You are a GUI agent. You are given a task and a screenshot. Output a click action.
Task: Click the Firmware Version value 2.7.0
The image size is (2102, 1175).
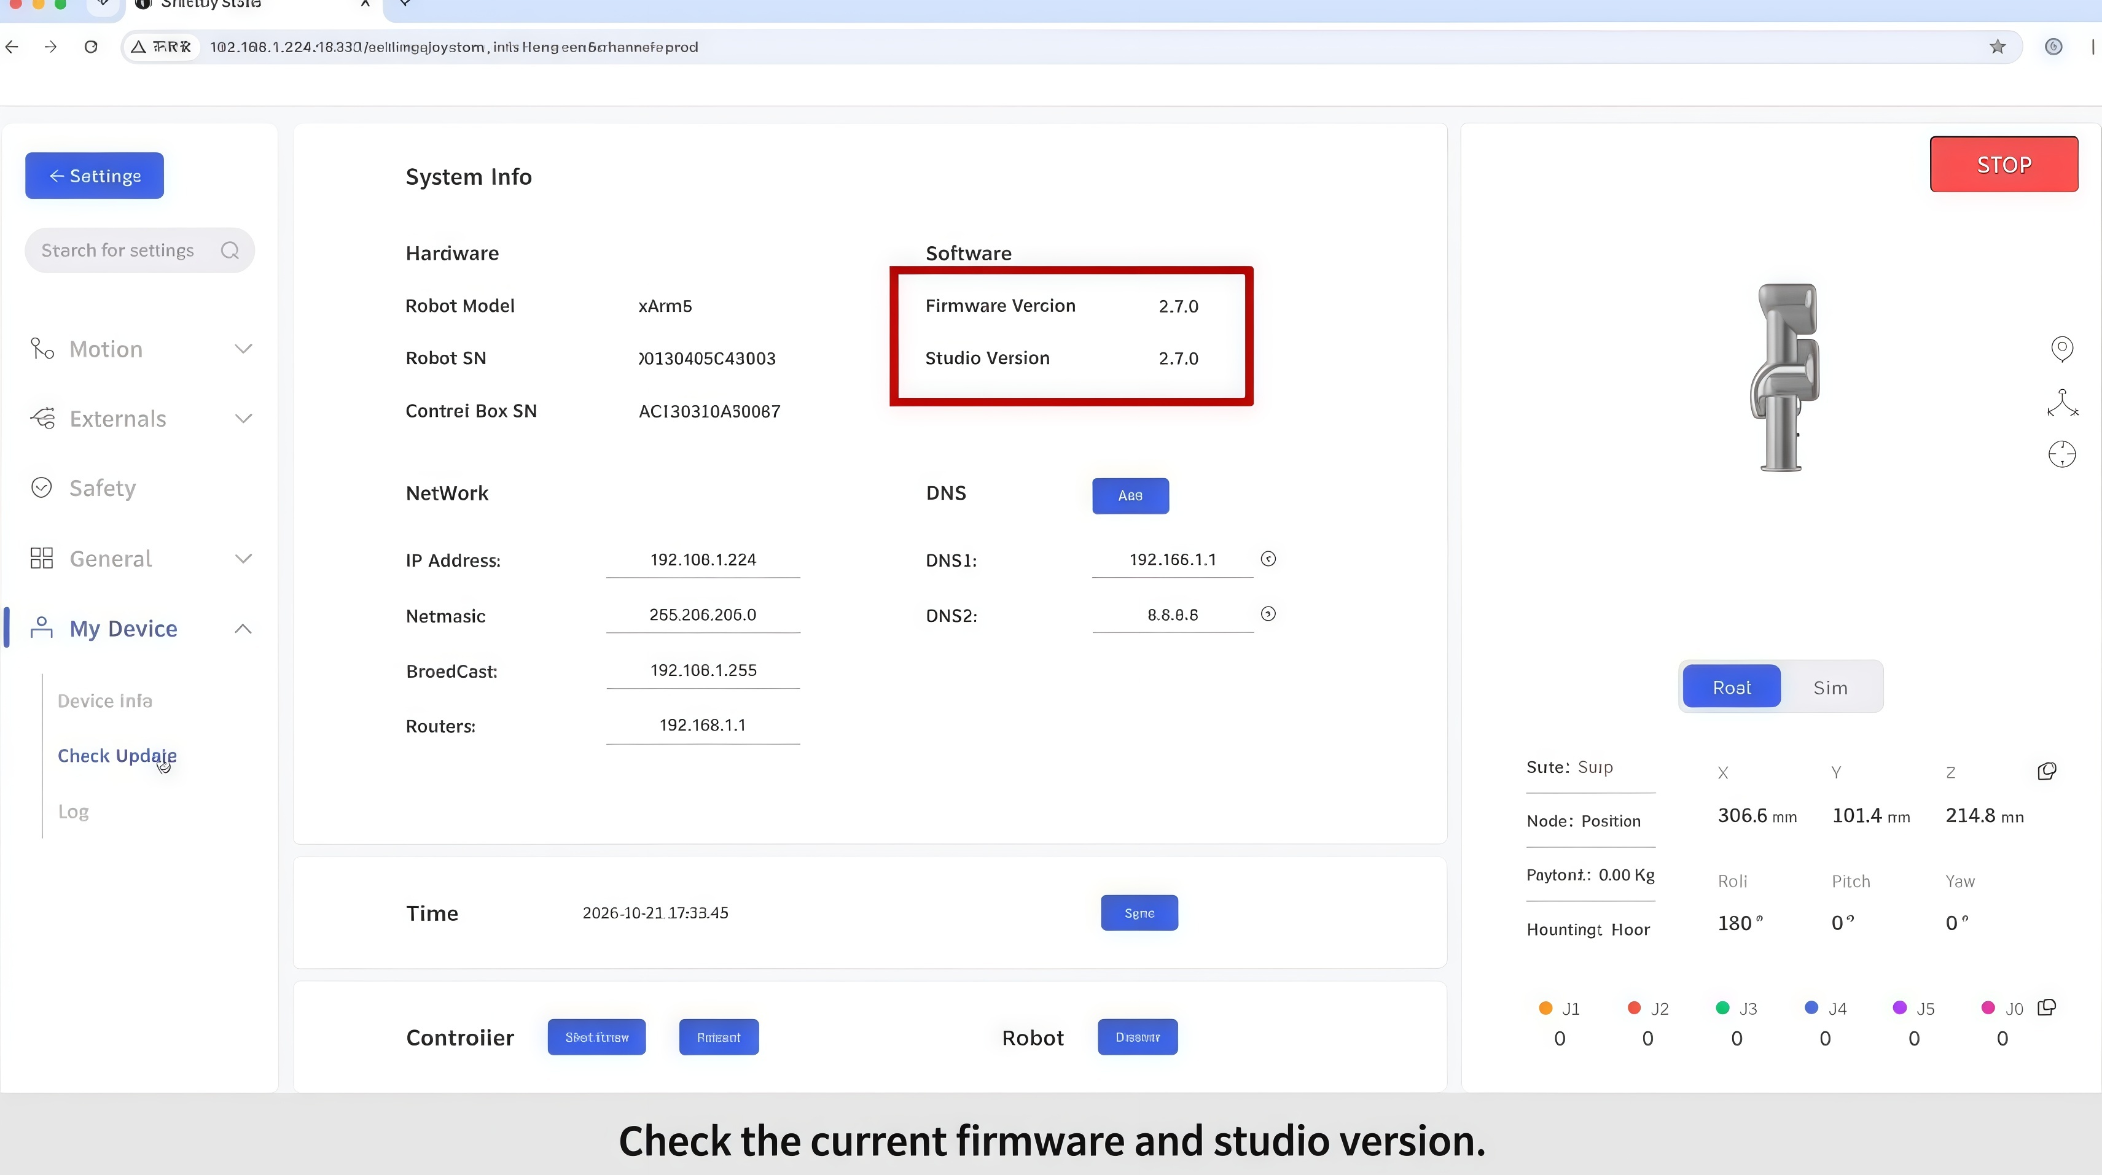coord(1178,306)
